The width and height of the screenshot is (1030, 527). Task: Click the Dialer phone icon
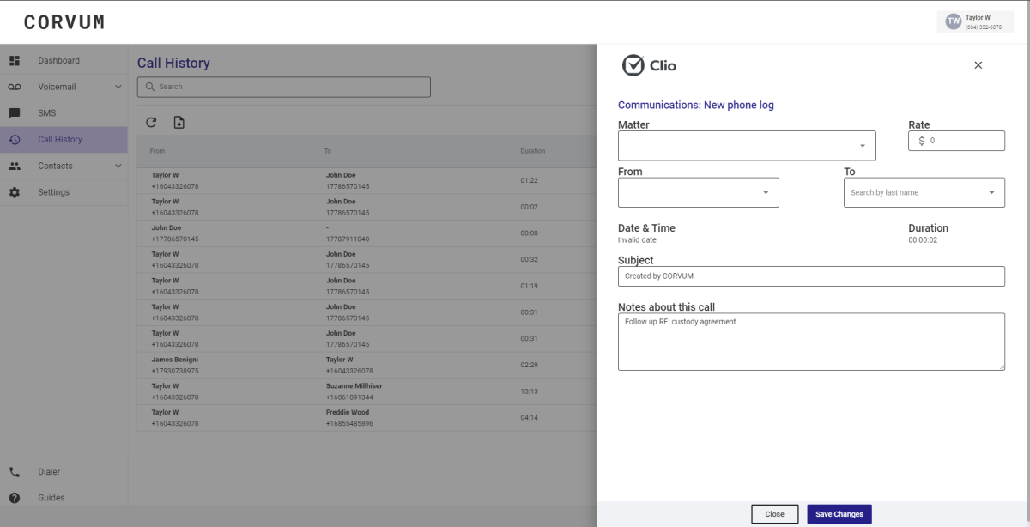(x=15, y=472)
